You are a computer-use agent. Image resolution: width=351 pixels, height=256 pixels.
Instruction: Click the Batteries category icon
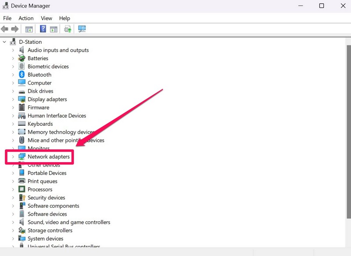coord(22,58)
